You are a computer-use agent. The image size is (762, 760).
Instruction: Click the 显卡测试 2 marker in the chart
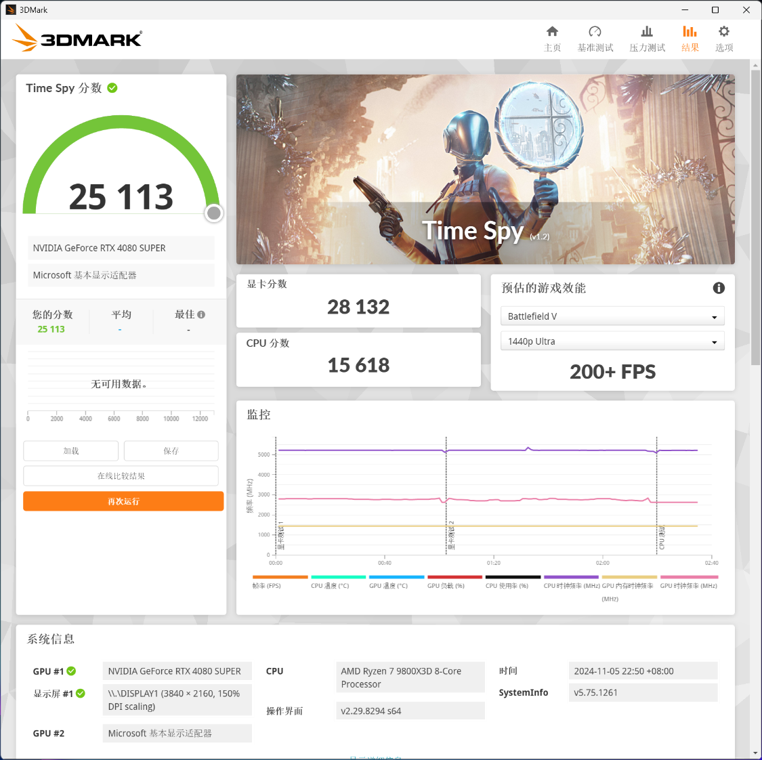point(451,536)
